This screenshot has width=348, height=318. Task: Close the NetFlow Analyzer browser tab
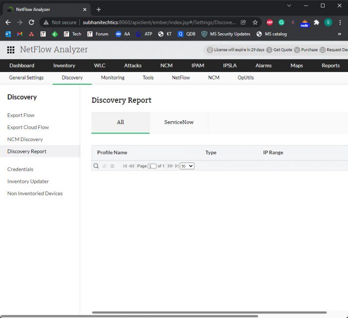point(85,9)
